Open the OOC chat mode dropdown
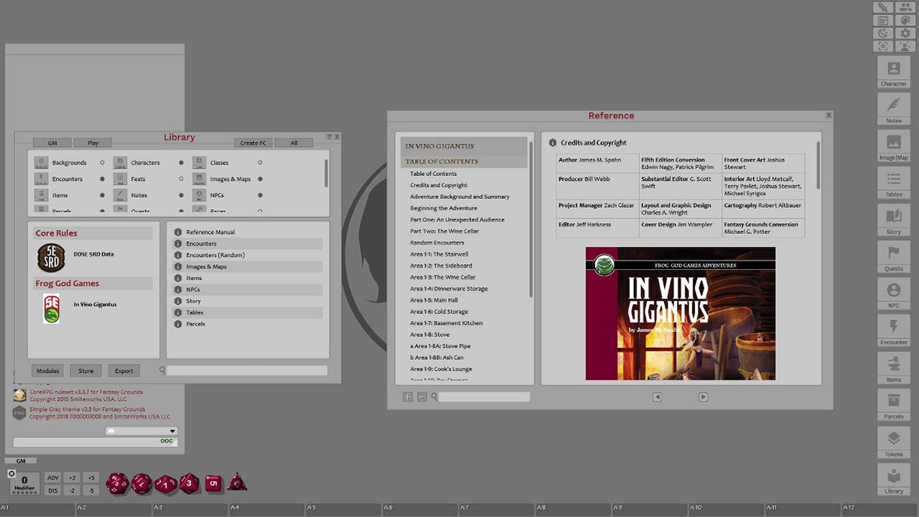 coord(165,441)
